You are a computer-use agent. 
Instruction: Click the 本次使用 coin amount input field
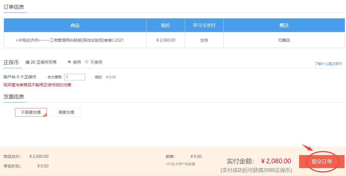[x=75, y=77]
